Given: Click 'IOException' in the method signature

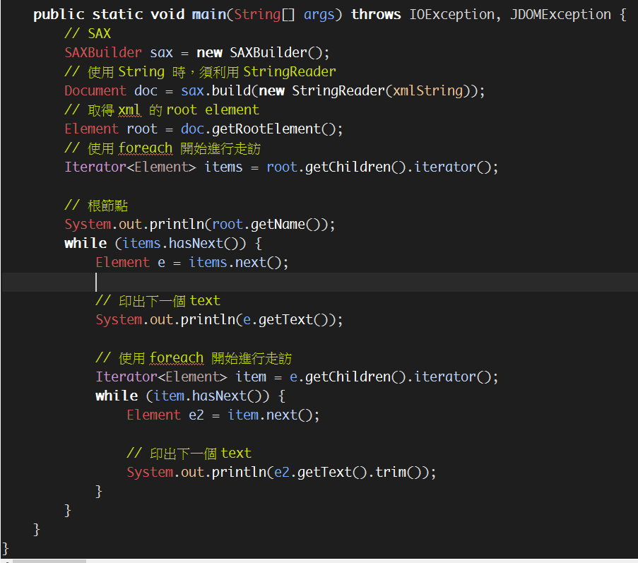Looking at the screenshot, I should (451, 15).
